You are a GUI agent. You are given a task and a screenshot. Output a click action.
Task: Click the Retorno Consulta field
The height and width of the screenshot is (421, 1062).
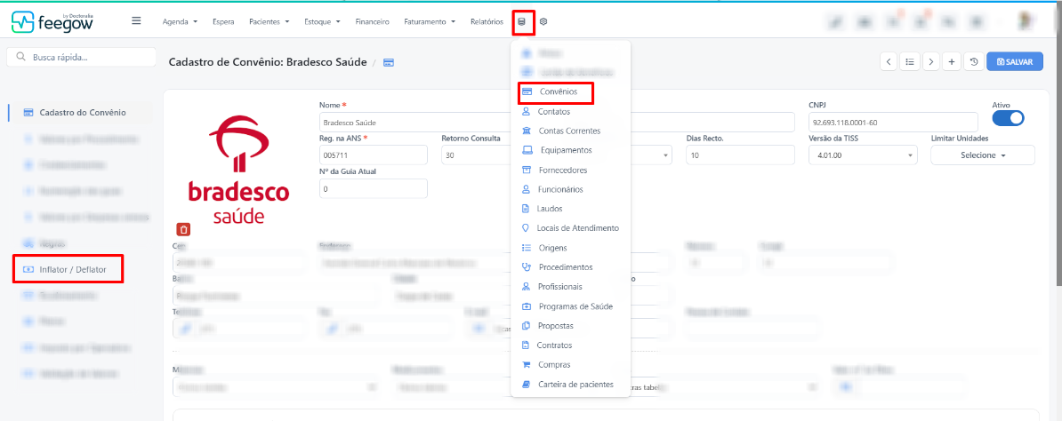(476, 155)
